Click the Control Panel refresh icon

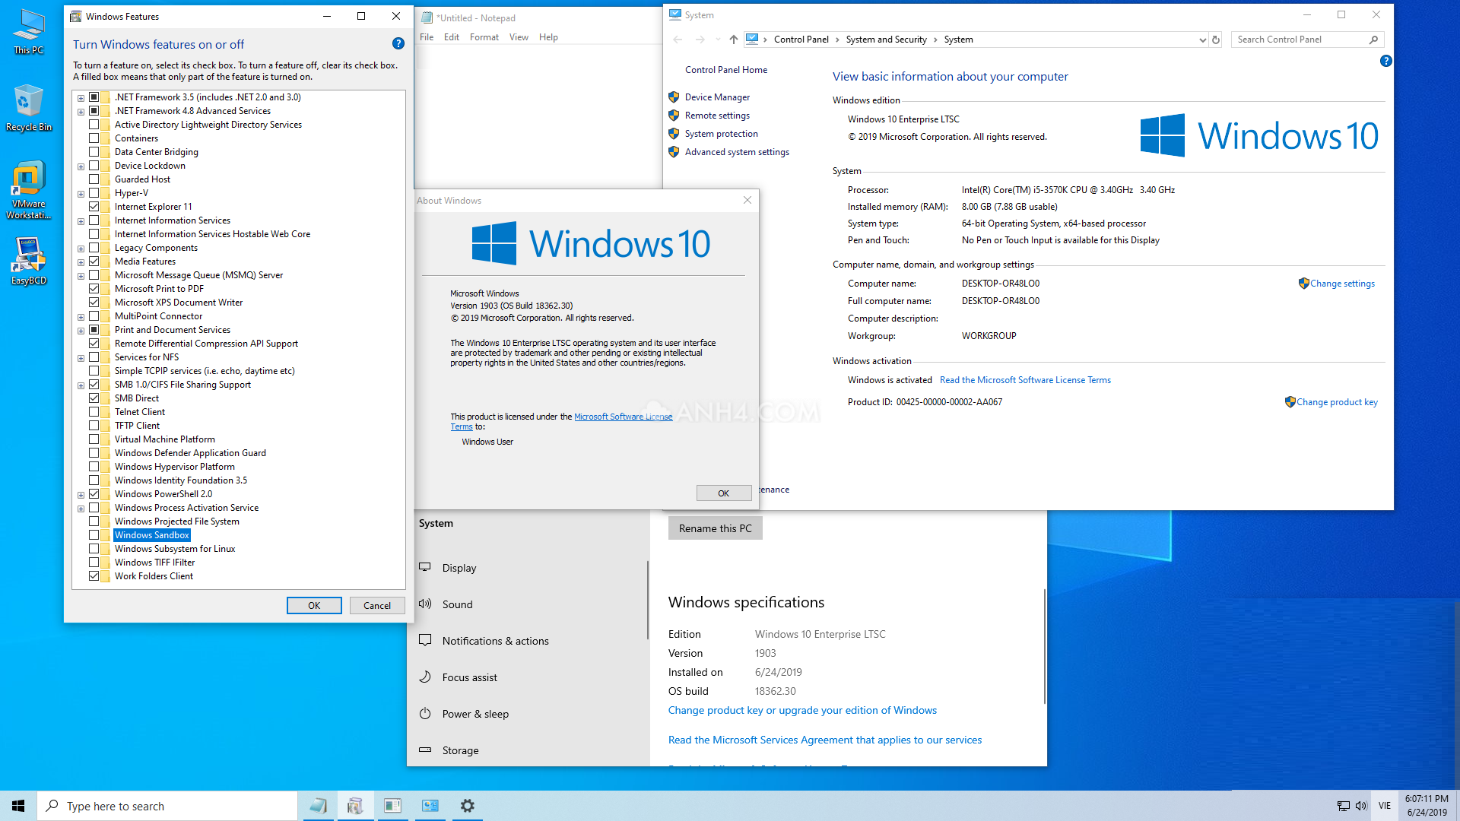[1216, 40]
